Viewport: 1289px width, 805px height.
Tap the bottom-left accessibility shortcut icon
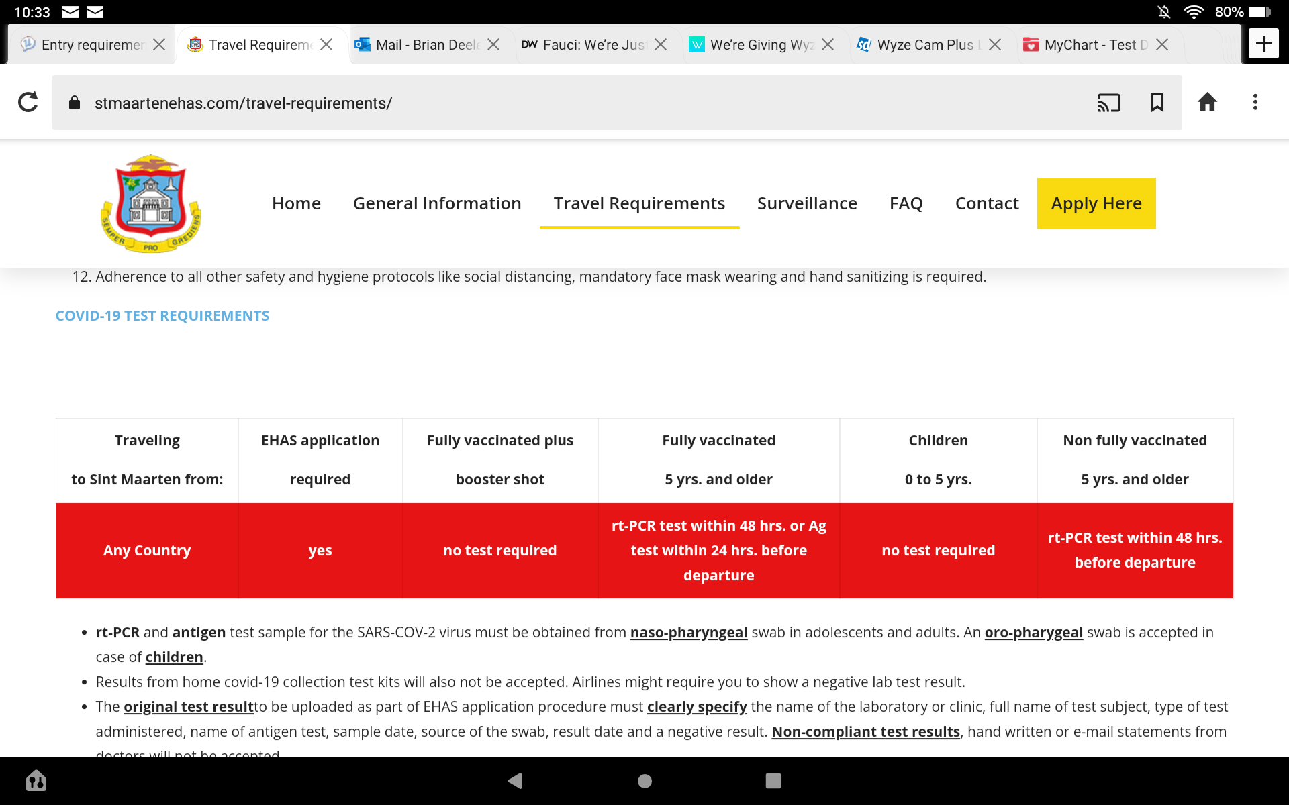coord(36,781)
